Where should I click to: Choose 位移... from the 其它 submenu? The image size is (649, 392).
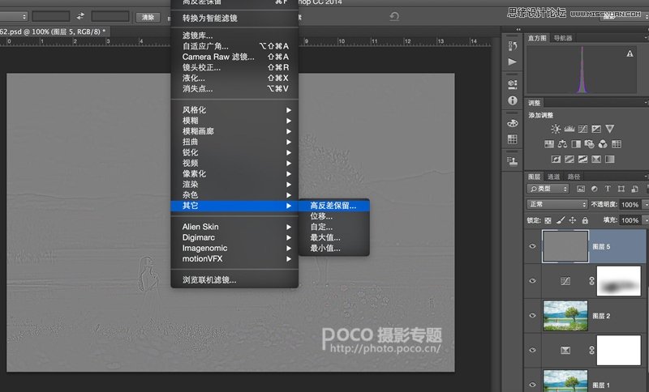[333, 216]
